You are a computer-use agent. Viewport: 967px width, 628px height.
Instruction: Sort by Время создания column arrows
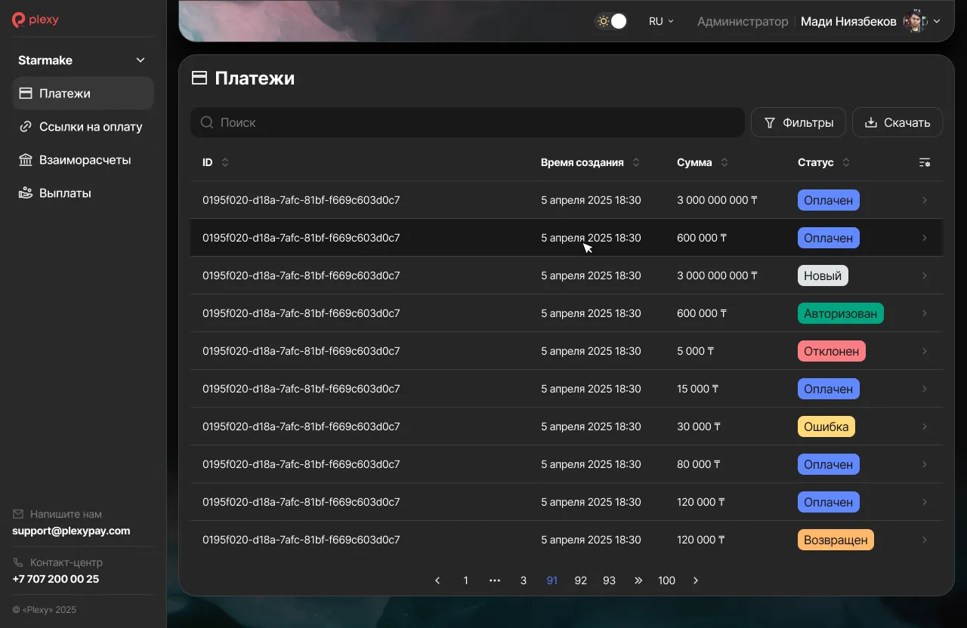pyautogui.click(x=636, y=162)
